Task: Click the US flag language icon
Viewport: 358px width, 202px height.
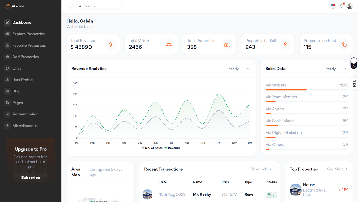Action: (333, 6)
